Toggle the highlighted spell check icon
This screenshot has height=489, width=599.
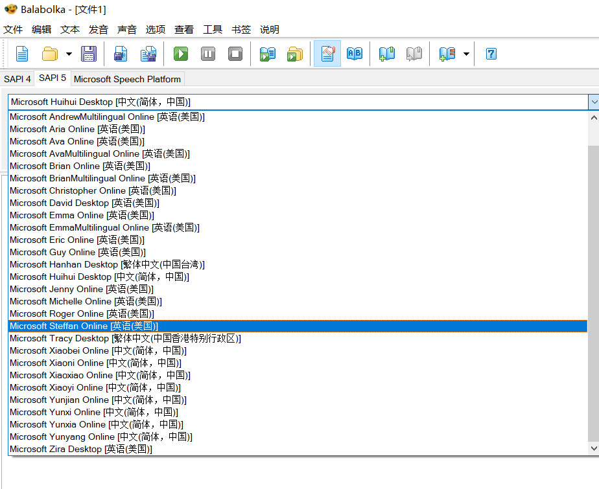coord(327,54)
